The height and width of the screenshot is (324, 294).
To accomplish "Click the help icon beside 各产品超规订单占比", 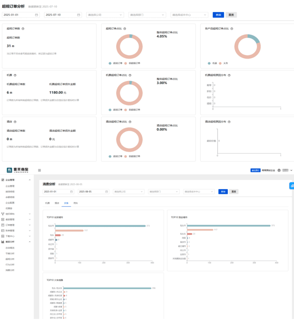I will (232, 29).
